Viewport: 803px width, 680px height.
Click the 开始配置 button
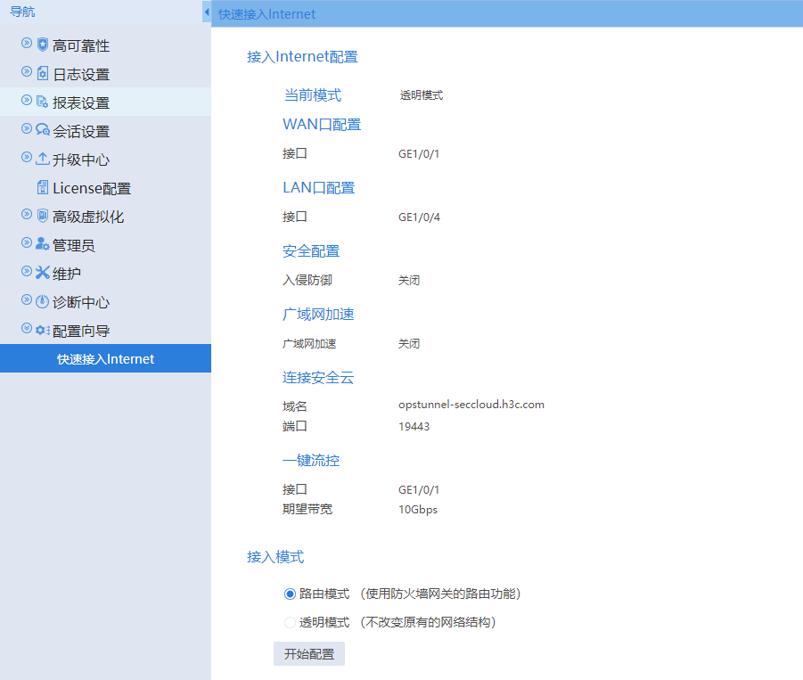pos(309,654)
